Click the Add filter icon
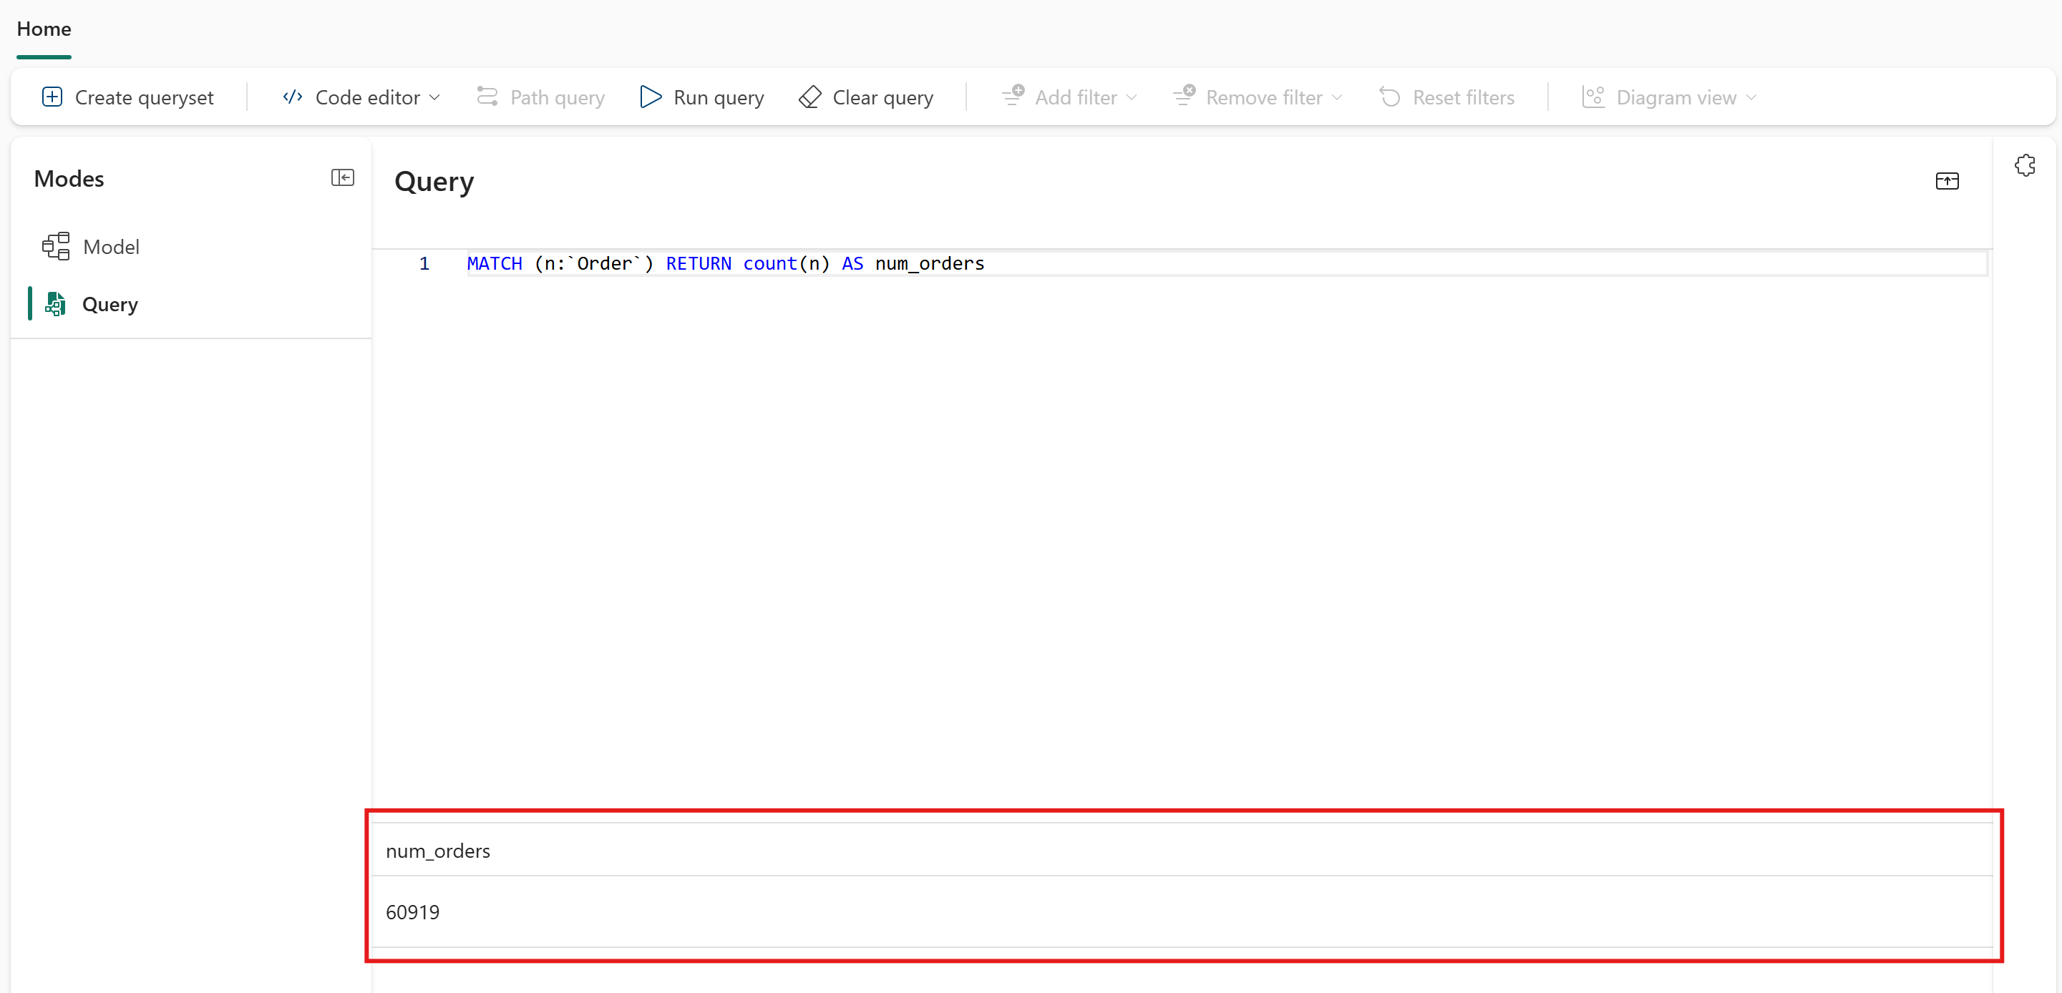Viewport: 2062px width, 993px height. pos(1013,96)
